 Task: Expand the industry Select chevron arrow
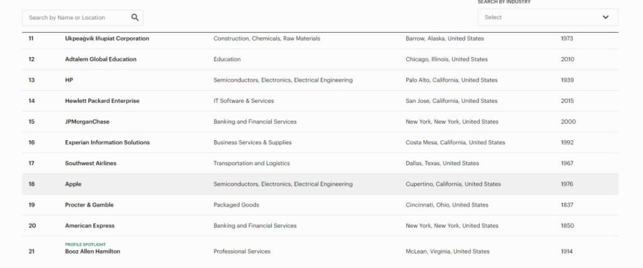[605, 18]
